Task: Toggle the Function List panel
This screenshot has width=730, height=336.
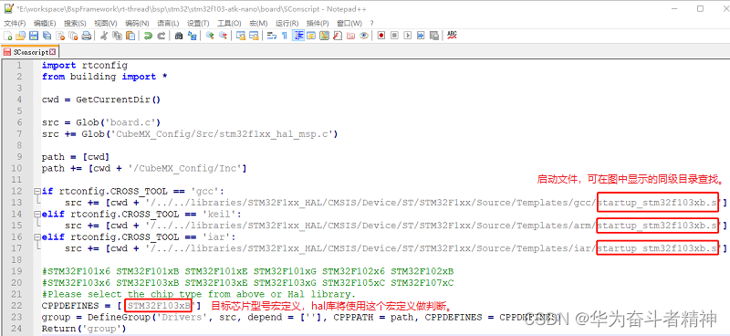Action: coord(338,36)
